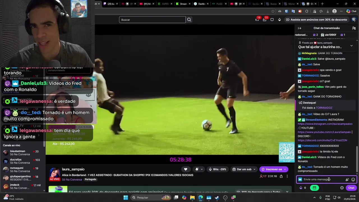This screenshot has width=359, height=202.
Task: Open a new browser tab with plus
Action: 322,4
